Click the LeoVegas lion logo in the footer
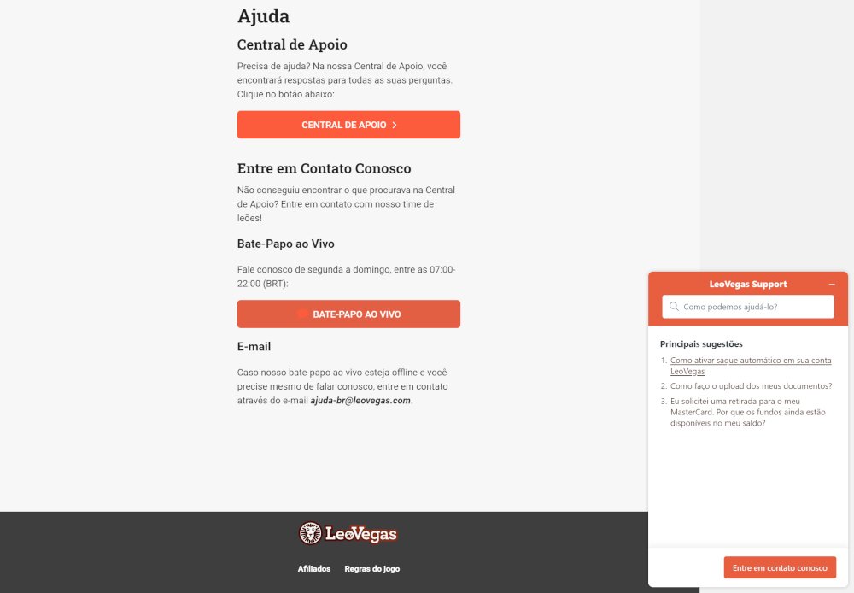 [310, 534]
